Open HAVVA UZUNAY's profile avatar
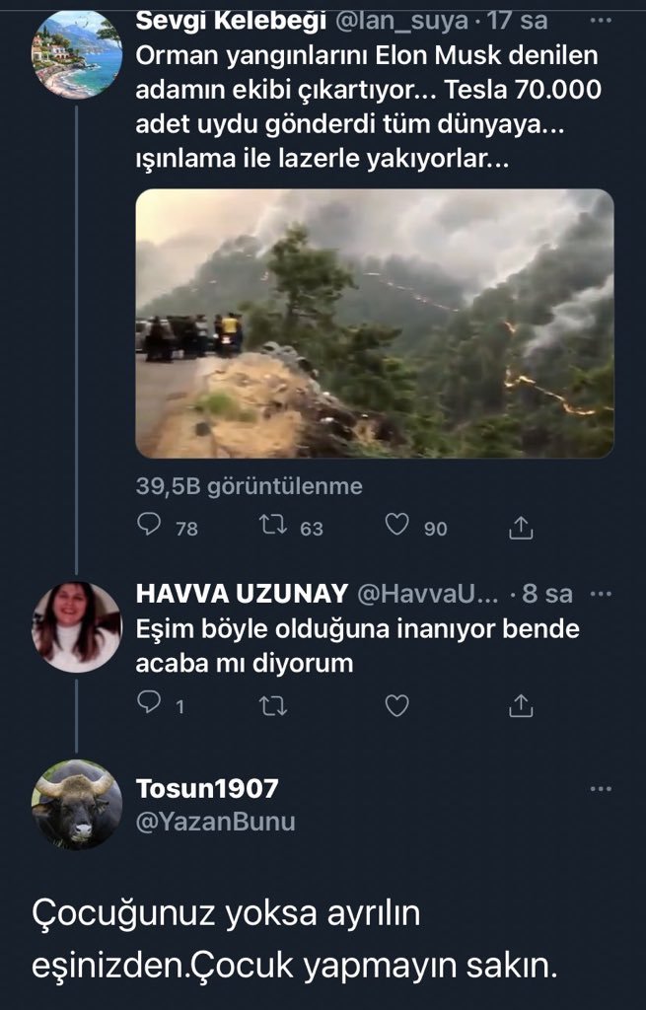Screen dimensions: 646x1010 coord(77,626)
